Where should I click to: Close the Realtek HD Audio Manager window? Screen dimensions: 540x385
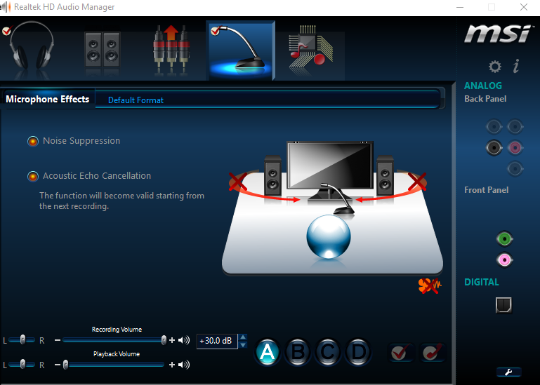point(523,7)
